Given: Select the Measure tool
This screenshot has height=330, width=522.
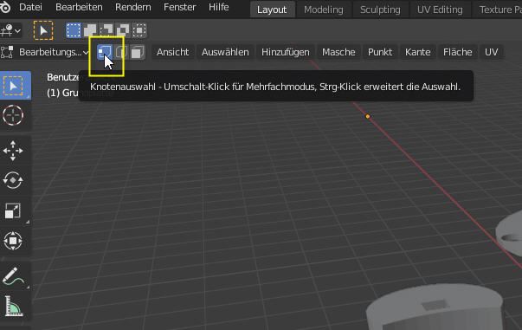Looking at the screenshot, I should coord(13,306).
